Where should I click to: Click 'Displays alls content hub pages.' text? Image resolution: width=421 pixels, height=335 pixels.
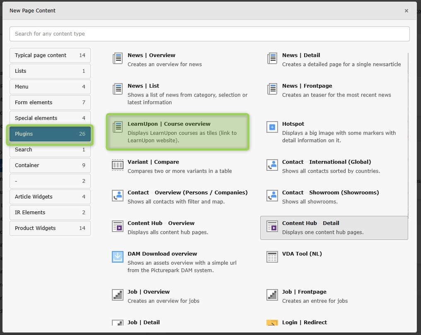pyautogui.click(x=168, y=232)
